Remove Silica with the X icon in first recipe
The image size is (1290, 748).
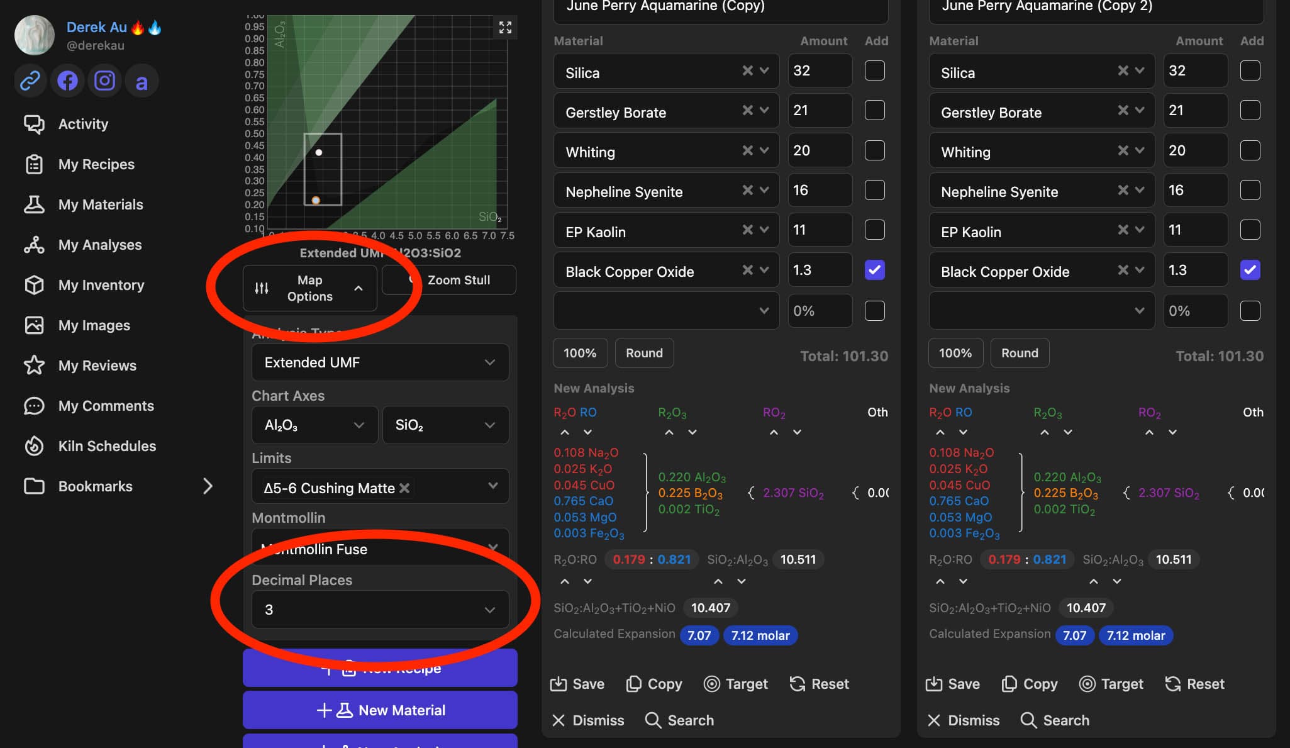pyautogui.click(x=747, y=71)
